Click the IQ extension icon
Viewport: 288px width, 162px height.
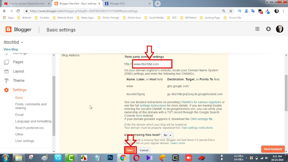click(239, 11)
